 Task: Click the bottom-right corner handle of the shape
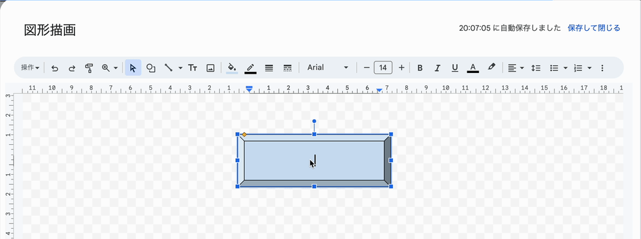point(391,186)
